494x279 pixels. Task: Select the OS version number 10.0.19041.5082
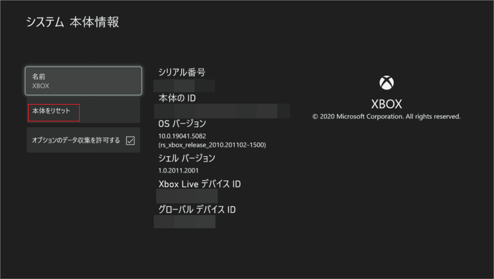click(x=182, y=136)
